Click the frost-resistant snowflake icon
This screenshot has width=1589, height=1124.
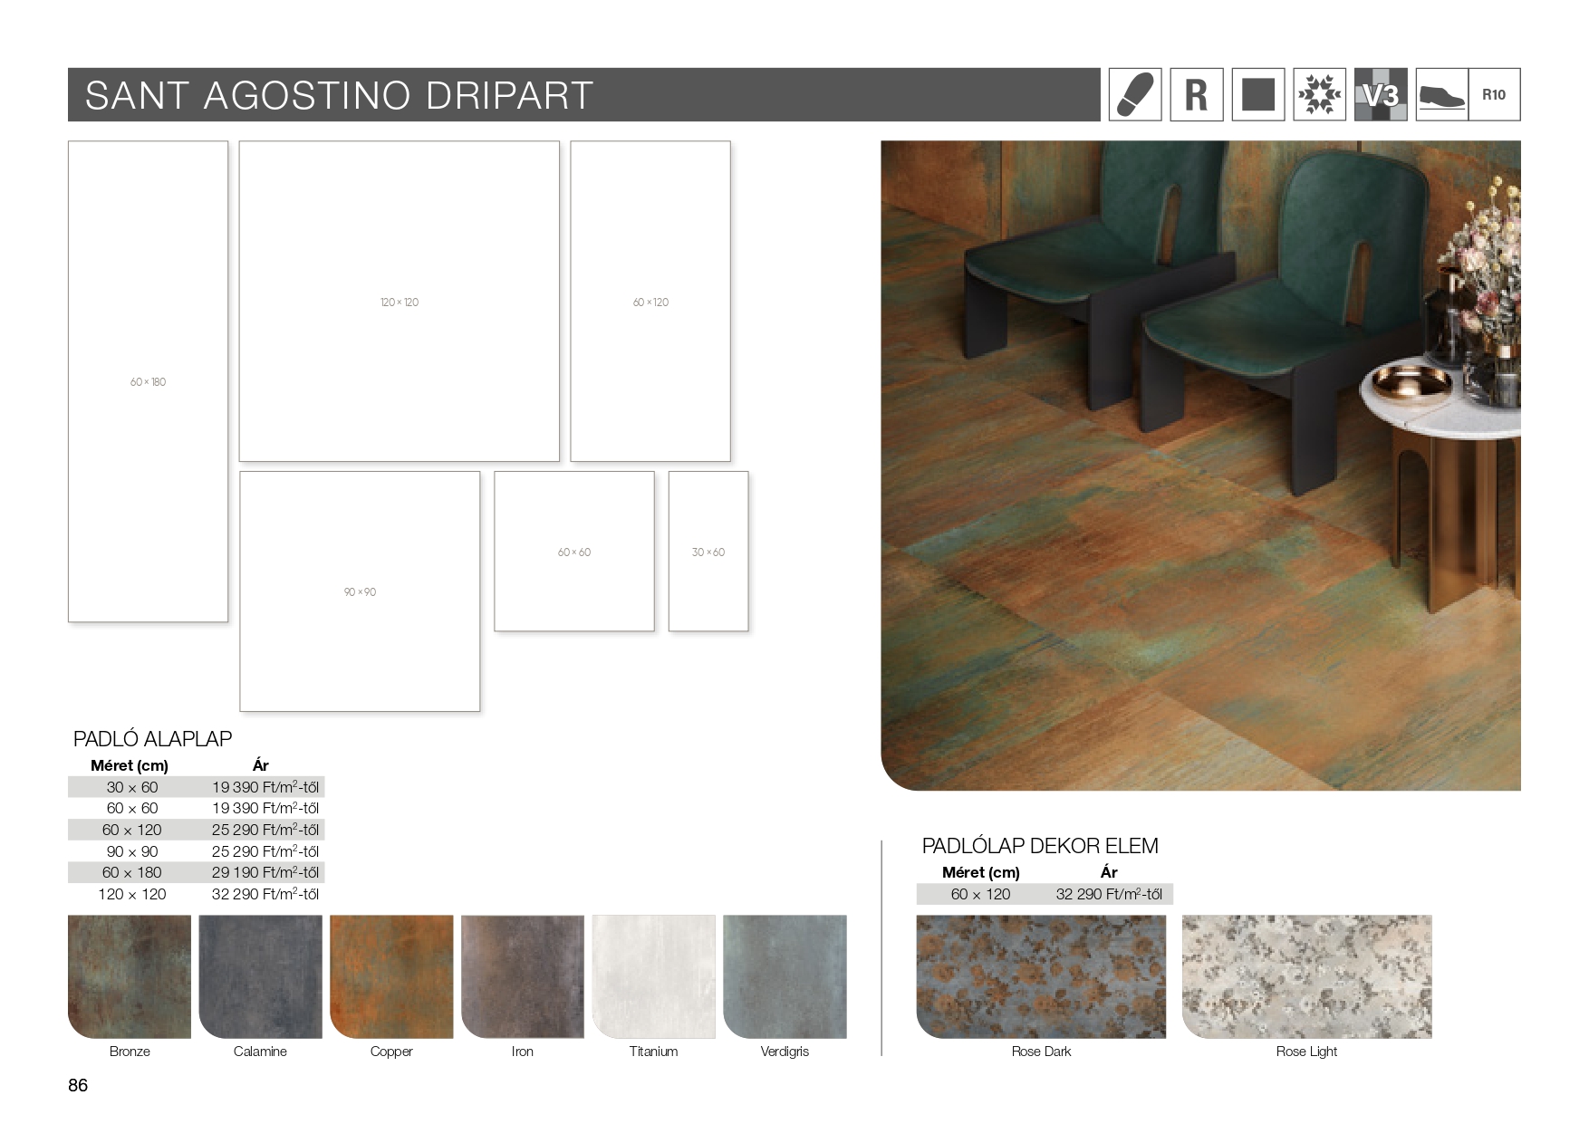1320,94
